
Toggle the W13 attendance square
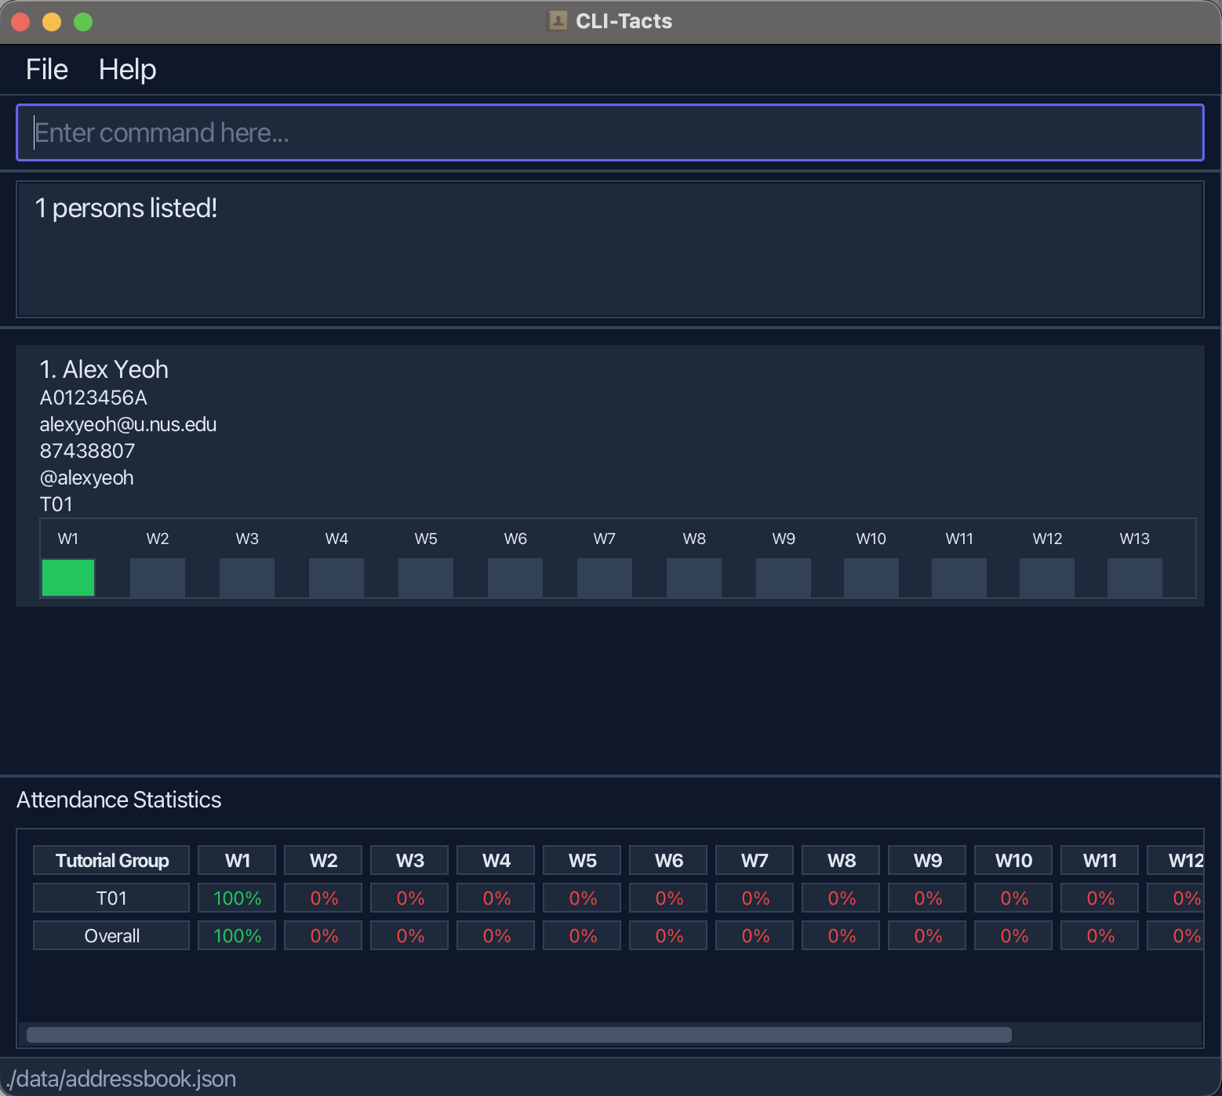pyautogui.click(x=1134, y=578)
